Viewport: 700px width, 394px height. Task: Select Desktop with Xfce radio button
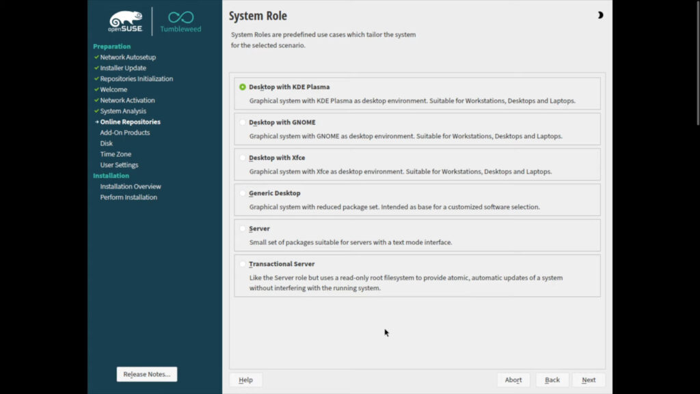point(243,158)
